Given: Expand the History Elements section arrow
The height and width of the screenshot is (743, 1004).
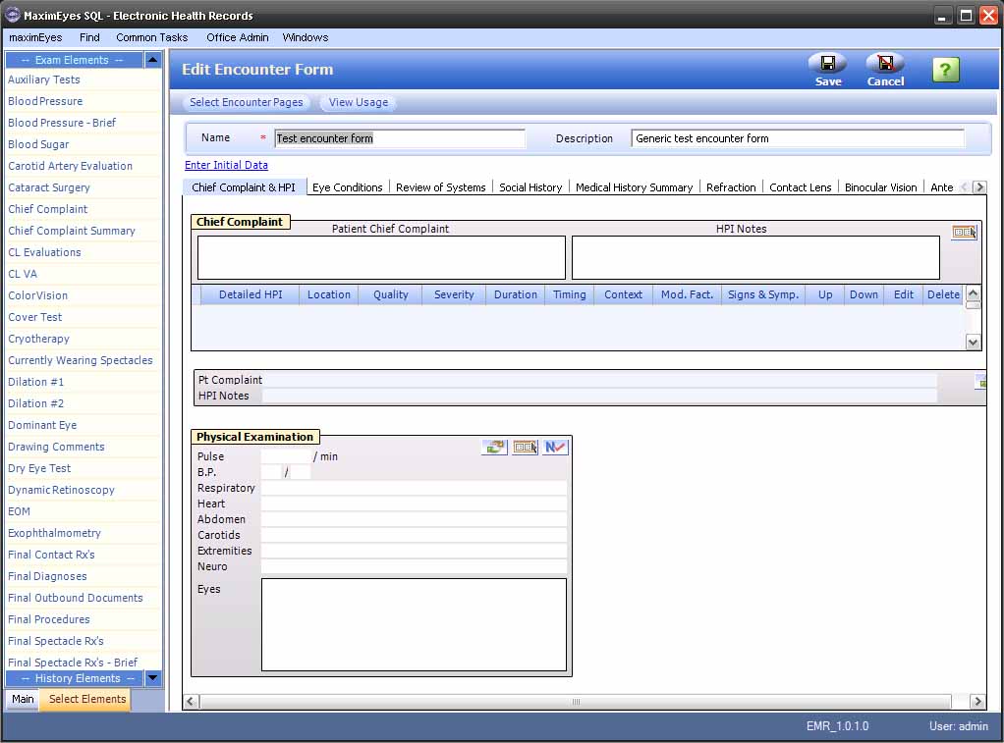Looking at the screenshot, I should coord(152,677).
